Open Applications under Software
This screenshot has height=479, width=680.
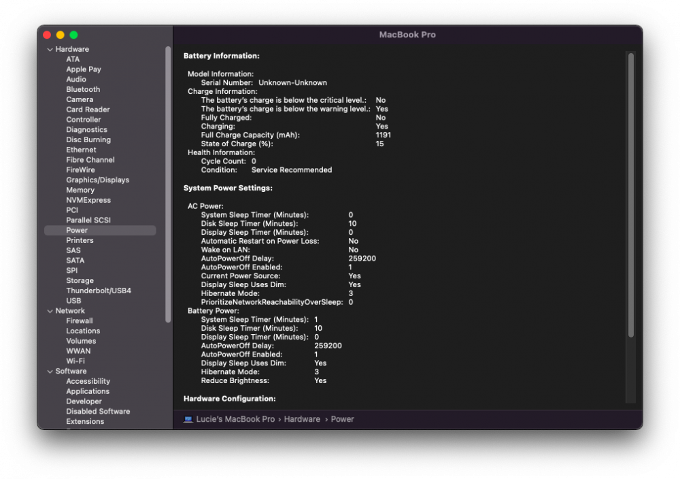(x=88, y=391)
